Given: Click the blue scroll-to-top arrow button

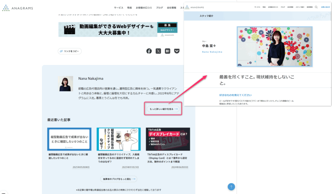Looking at the screenshot, I should [231, 187].
